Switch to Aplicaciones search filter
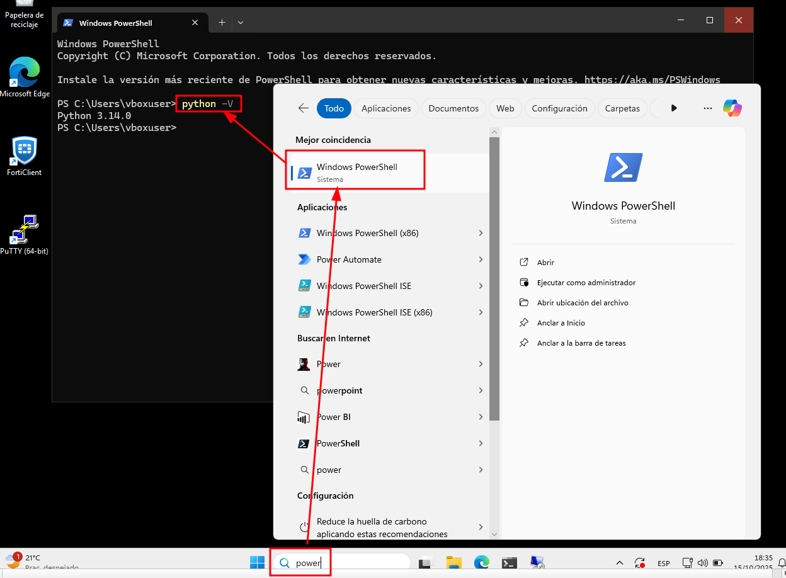The image size is (786, 578). [x=386, y=108]
